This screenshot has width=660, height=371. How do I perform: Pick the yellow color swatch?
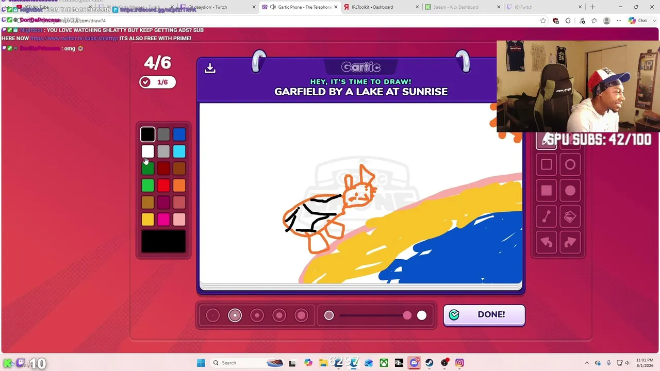147,220
